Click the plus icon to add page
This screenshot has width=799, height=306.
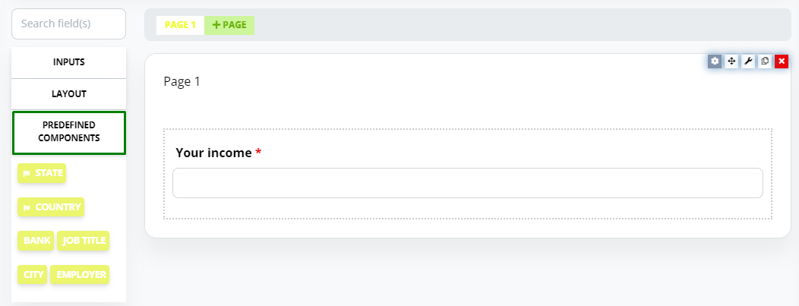tap(216, 25)
